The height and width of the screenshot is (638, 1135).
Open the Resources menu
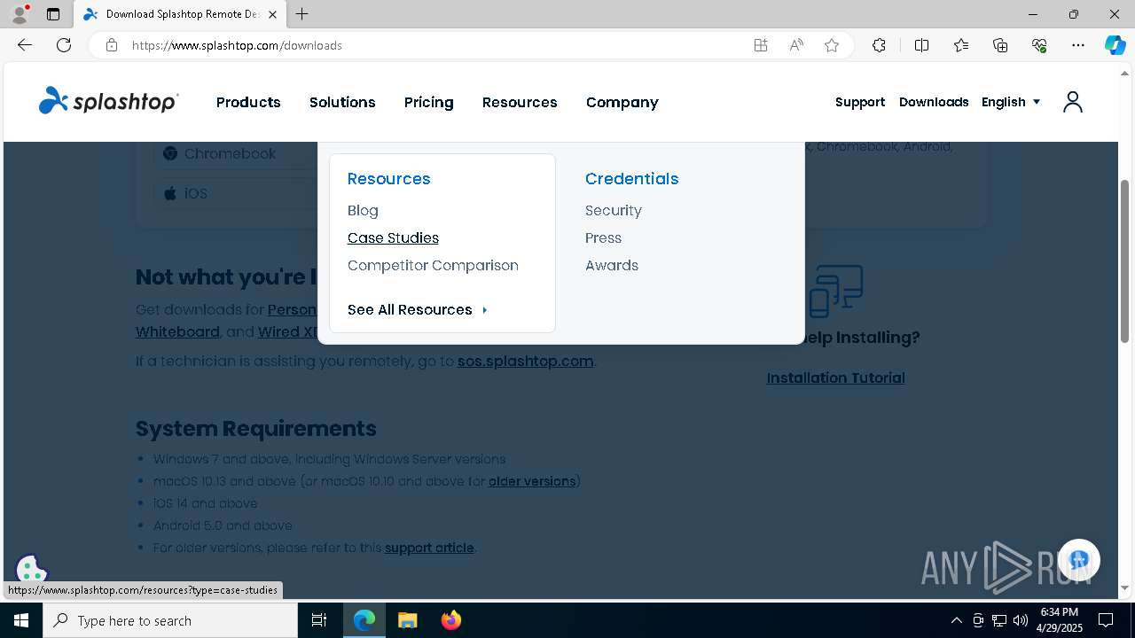pyautogui.click(x=520, y=102)
